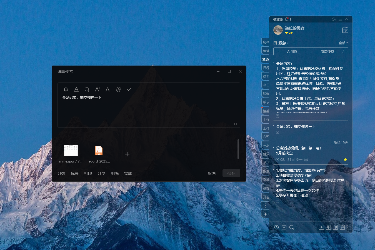Open the 印 print tool icon
This screenshot has width=375, height=250.
pos(335,227)
